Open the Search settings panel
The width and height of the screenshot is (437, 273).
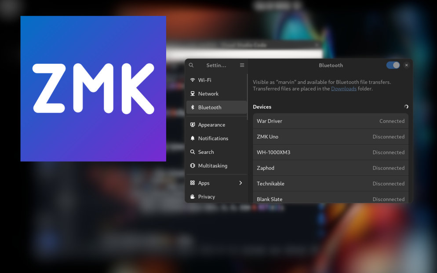pos(206,152)
